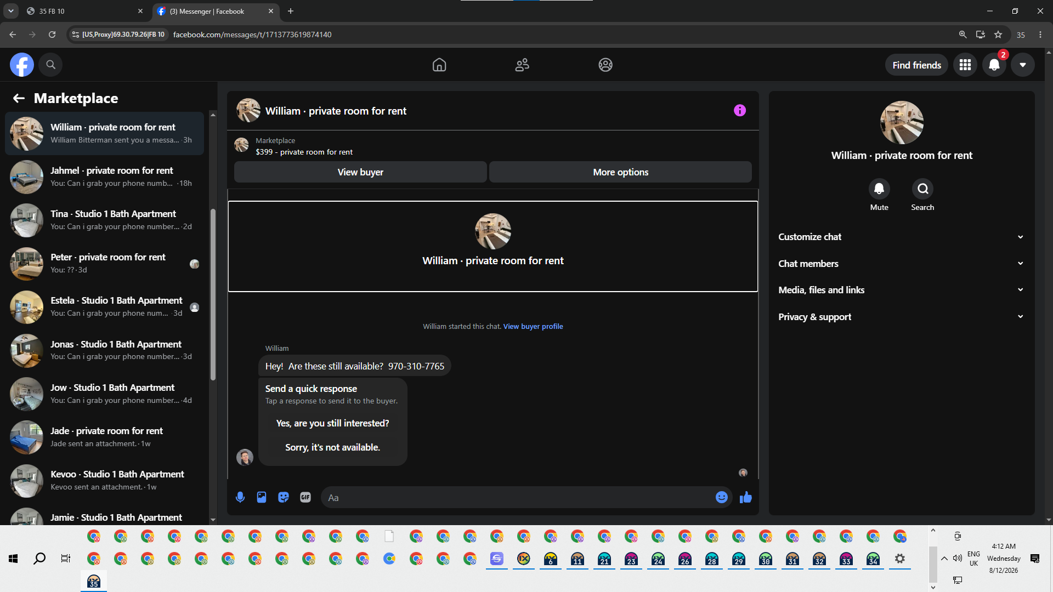Open a new browser tab
Viewport: 1053px width, 592px height.
[291, 11]
